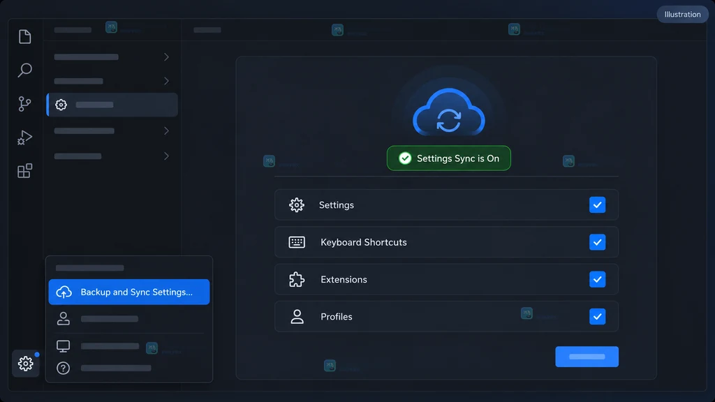715x402 pixels.
Task: Expand the second sidebar row chevron
Action: pyautogui.click(x=166, y=81)
